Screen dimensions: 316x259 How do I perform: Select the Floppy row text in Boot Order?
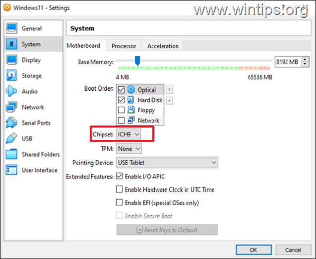point(146,110)
